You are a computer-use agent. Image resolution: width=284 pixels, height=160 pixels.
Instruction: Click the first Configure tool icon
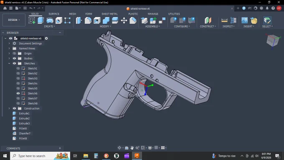[x=173, y=20]
